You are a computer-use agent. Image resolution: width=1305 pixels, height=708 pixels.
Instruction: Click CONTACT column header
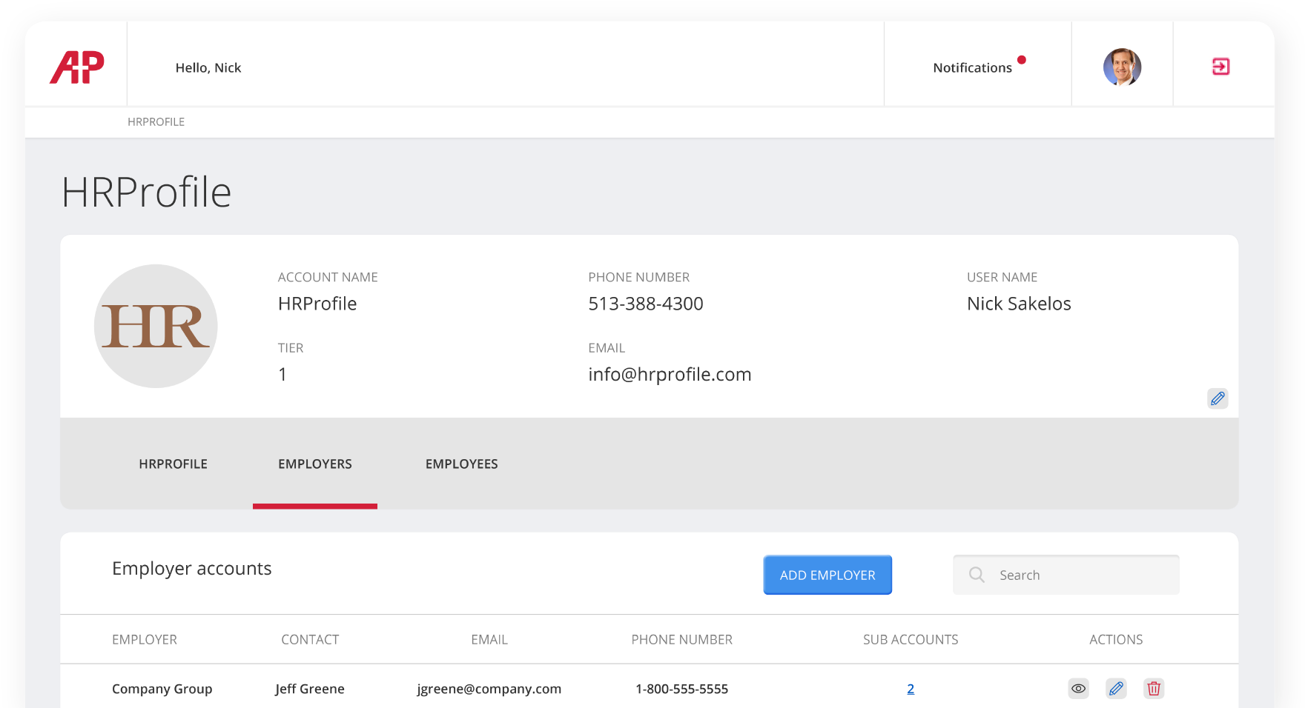pyautogui.click(x=310, y=639)
